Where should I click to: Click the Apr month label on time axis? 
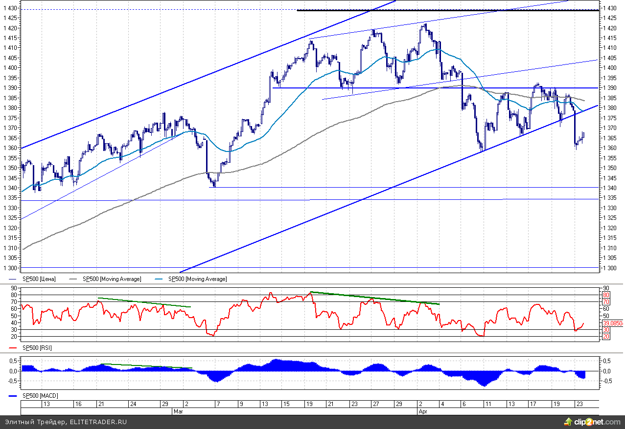(x=421, y=411)
